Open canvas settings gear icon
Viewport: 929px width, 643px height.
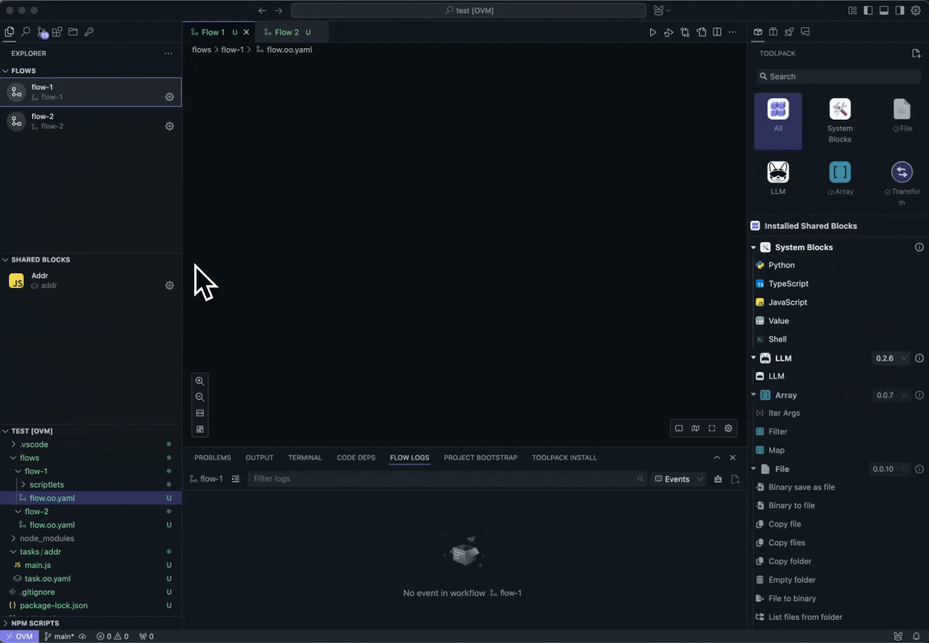728,428
